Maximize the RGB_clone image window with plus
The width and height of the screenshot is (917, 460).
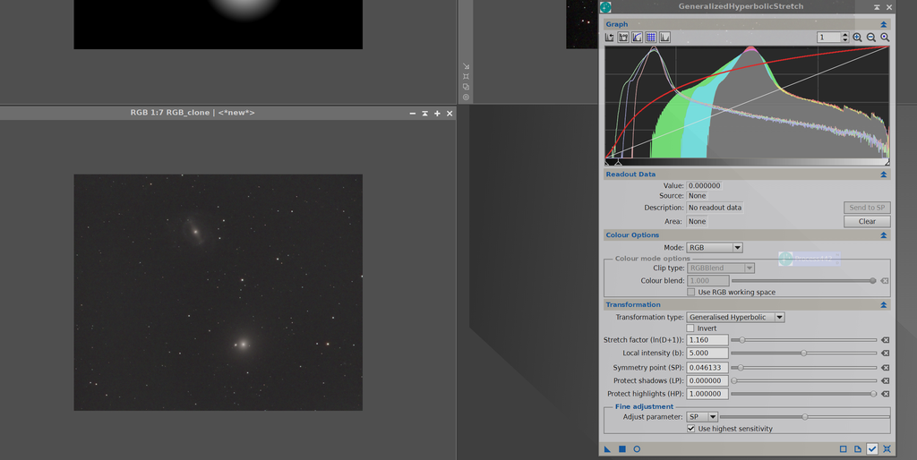tap(437, 114)
